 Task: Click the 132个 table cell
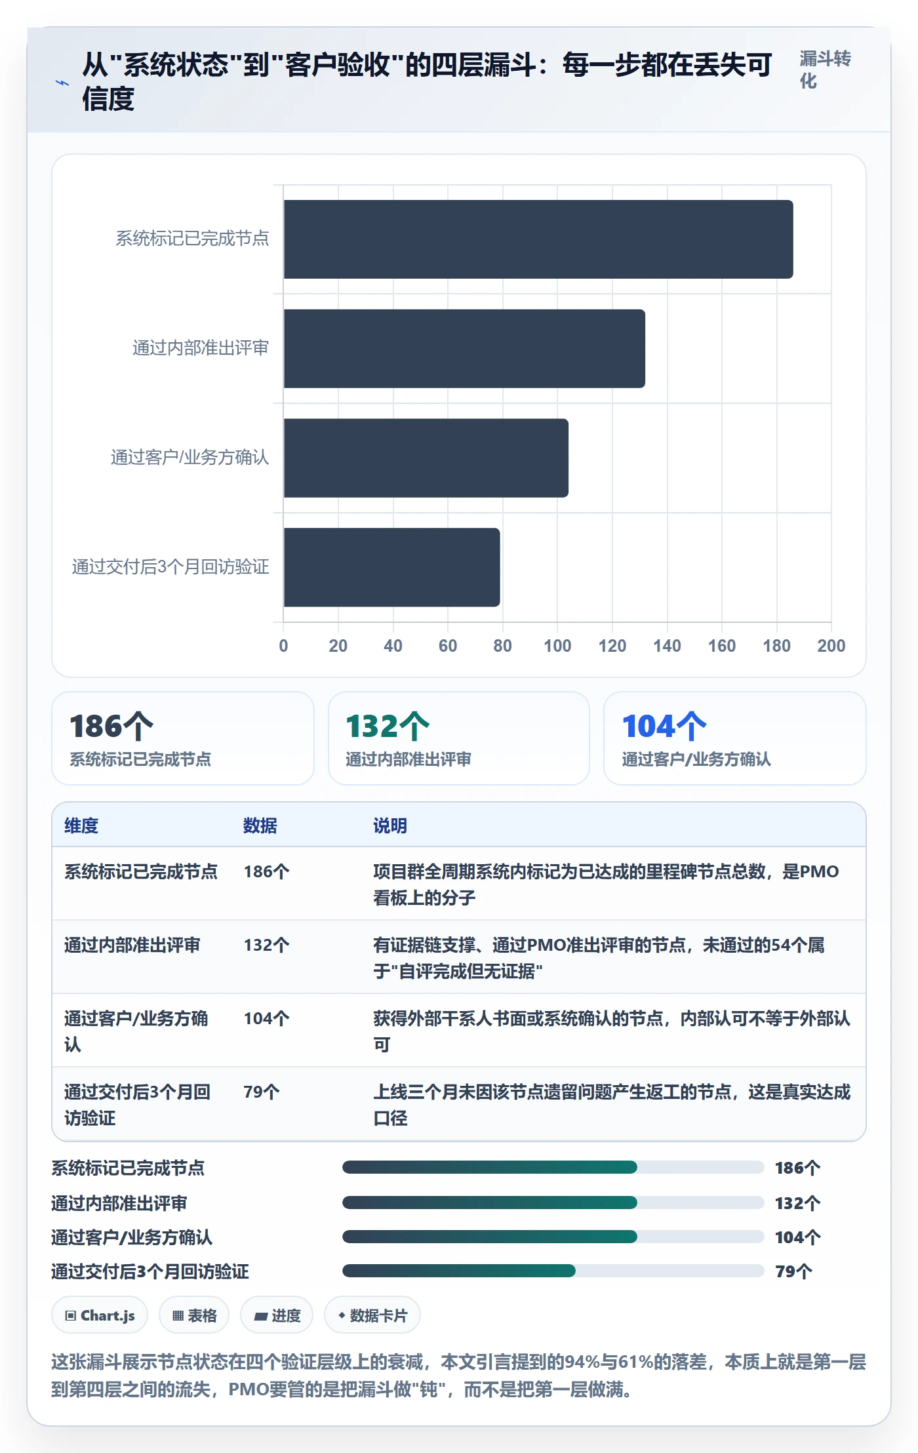pyautogui.click(x=267, y=945)
